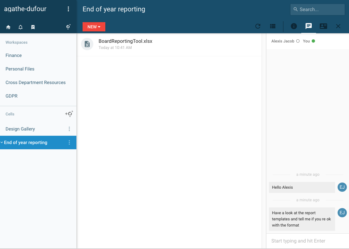Refresh the file list
Viewport: 349px width, 249px height.
click(x=258, y=26)
